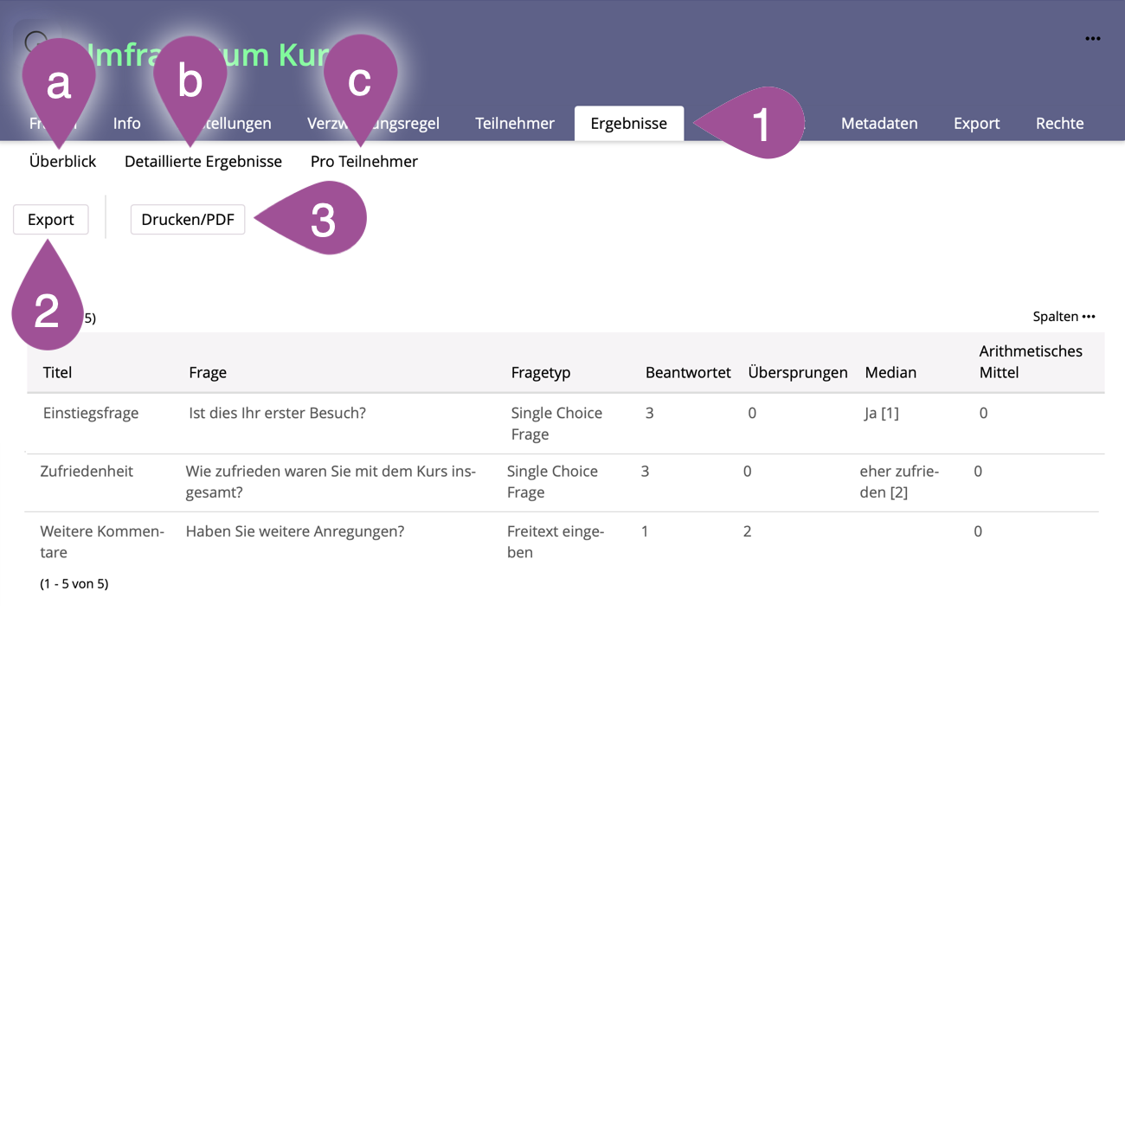Switch to the Info tab
The width and height of the screenshot is (1125, 1125).
tap(126, 124)
